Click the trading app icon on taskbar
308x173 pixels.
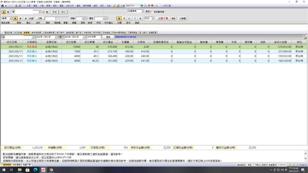click(x=43, y=170)
